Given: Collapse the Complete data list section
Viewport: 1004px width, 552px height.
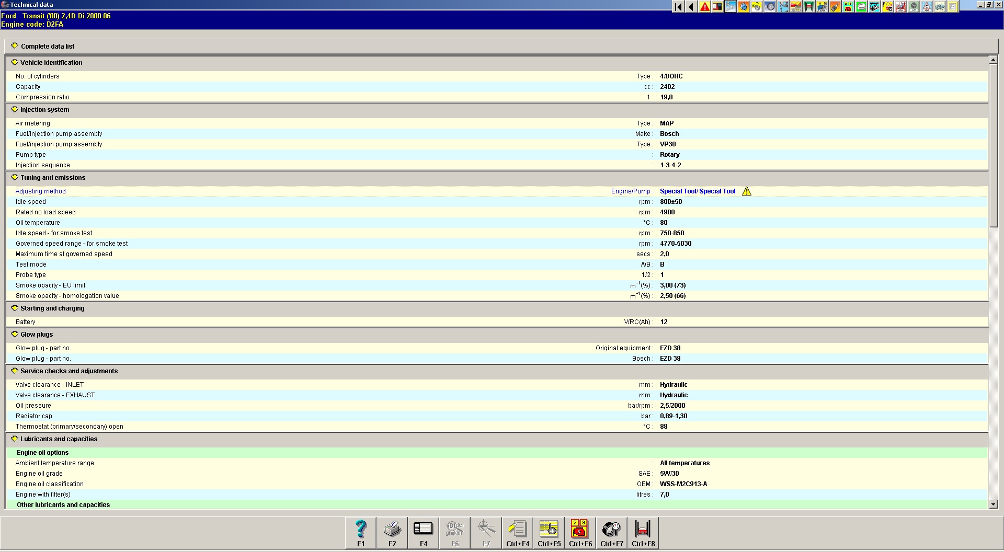Looking at the screenshot, I should 15,46.
